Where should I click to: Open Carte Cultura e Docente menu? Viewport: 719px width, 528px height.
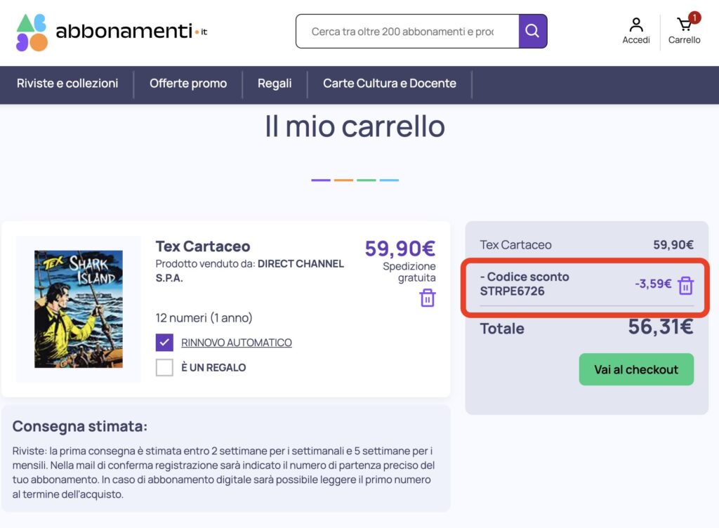[389, 84]
